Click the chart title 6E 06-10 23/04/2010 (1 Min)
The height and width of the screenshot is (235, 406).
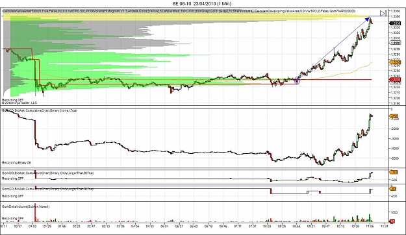tap(202, 4)
